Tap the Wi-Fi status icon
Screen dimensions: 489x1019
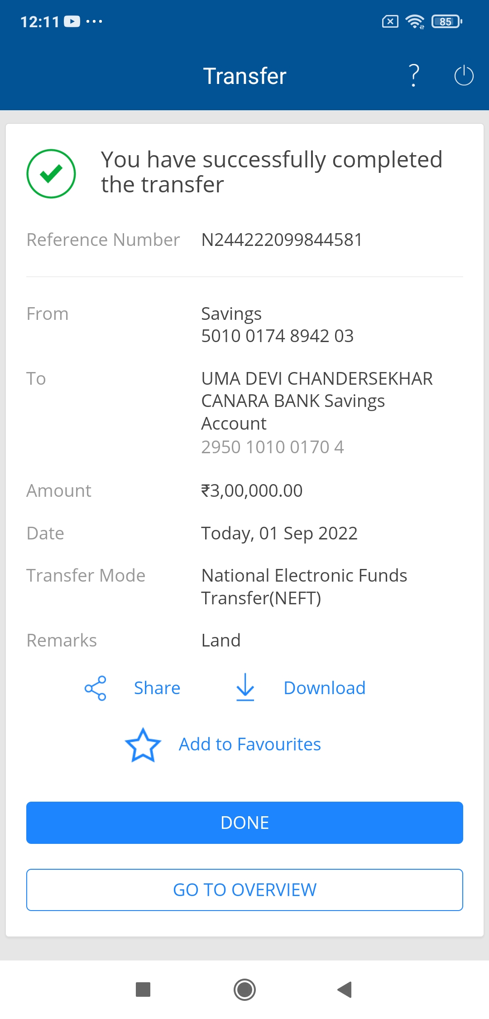click(415, 21)
